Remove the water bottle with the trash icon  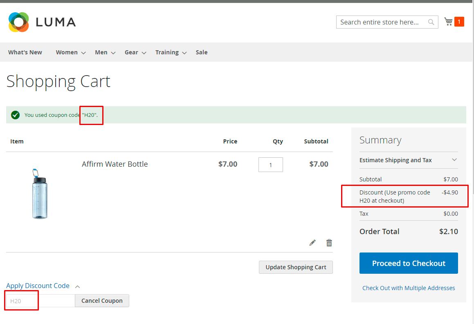tap(329, 242)
